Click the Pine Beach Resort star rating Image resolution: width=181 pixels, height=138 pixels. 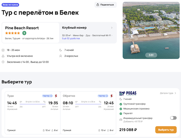coord(13,33)
